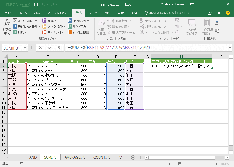
Task: Switch to the Data (データ) ribbon tab
Action: click(x=93, y=13)
